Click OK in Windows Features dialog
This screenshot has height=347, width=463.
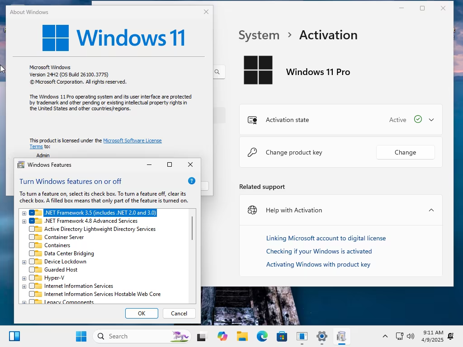[142, 314]
